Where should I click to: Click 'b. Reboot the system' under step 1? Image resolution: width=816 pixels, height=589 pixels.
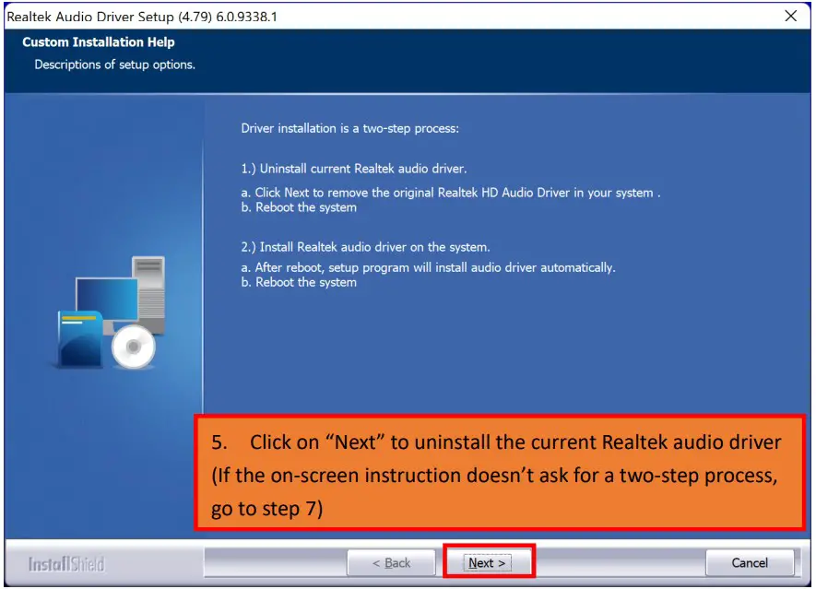[299, 207]
